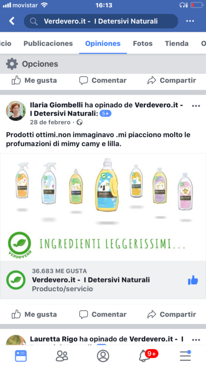Open Ilaria Giombelli's profile picture
206x367 pixels.
16,111
